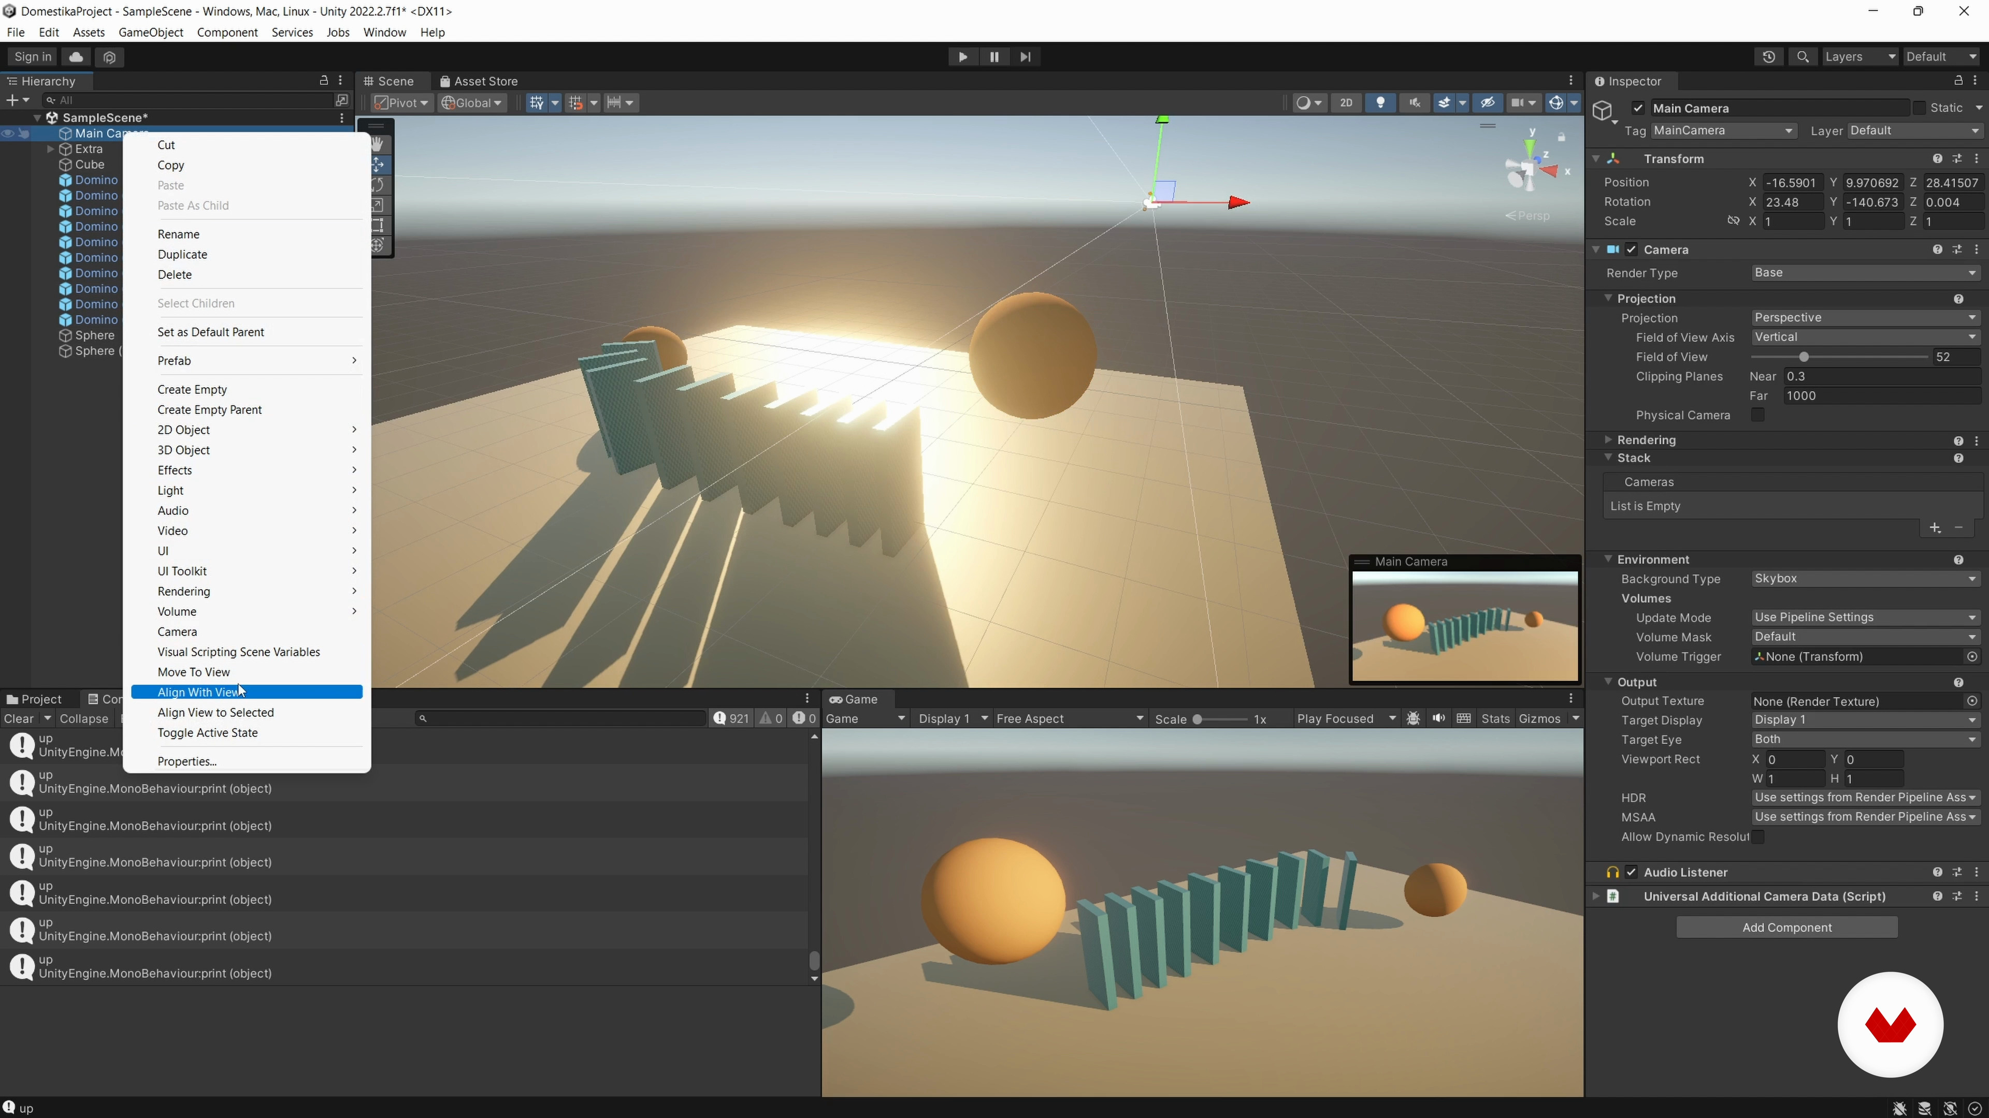1989x1118 pixels.
Task: Expand the Rendering section
Action: 1608,440
